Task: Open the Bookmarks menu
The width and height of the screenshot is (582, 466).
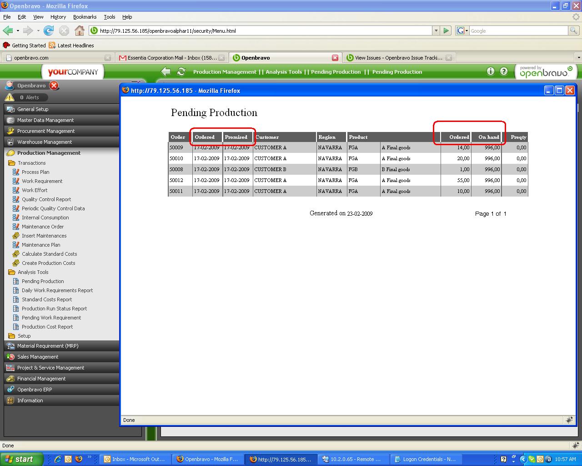Action: coord(85,17)
